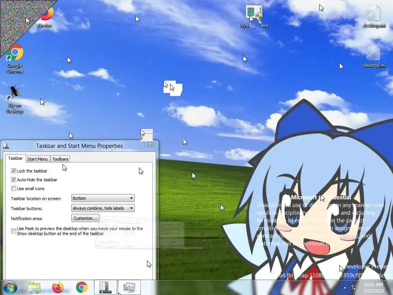Switch to the Toolbars tab

point(60,159)
